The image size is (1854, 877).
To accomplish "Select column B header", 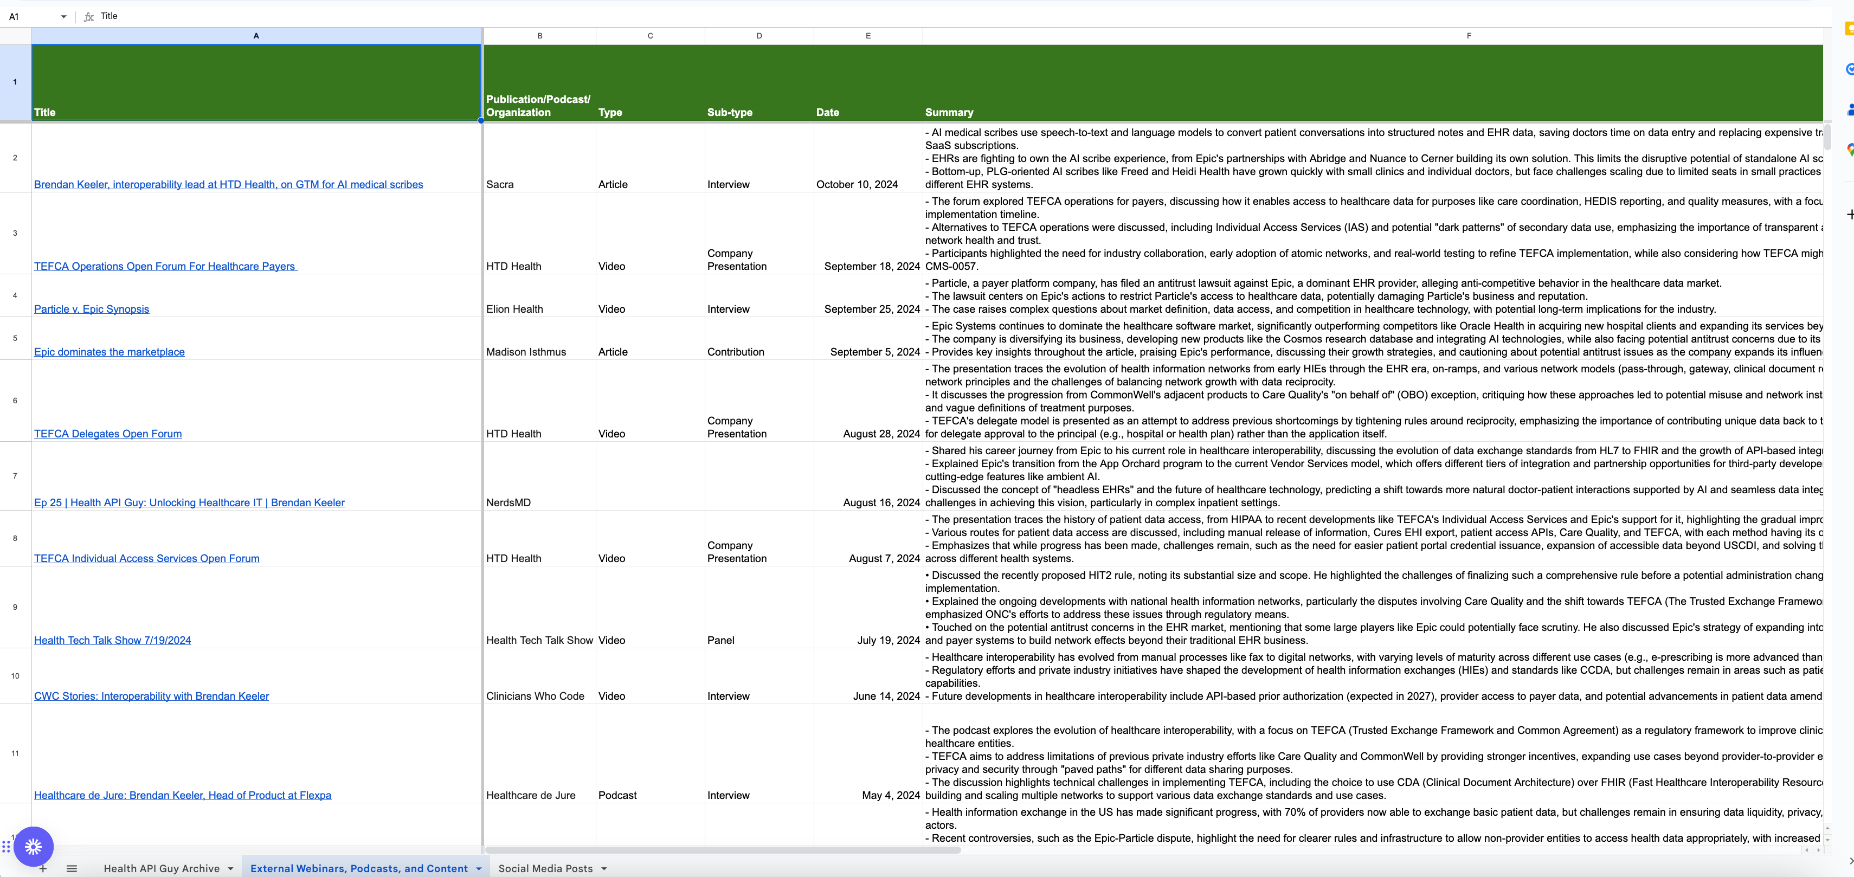I will (540, 36).
